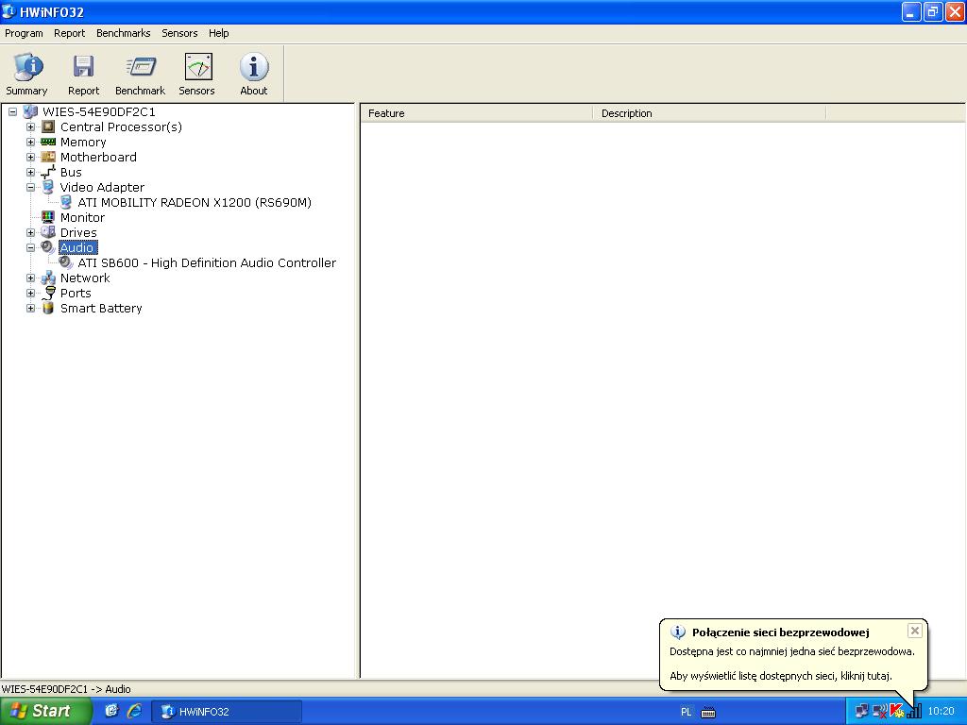Close the wireless network balloon notification

(914, 630)
